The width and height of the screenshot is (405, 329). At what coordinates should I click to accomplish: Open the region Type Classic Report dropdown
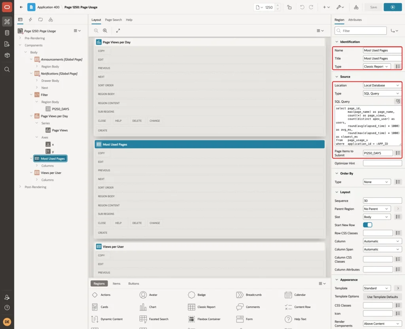coord(377,66)
